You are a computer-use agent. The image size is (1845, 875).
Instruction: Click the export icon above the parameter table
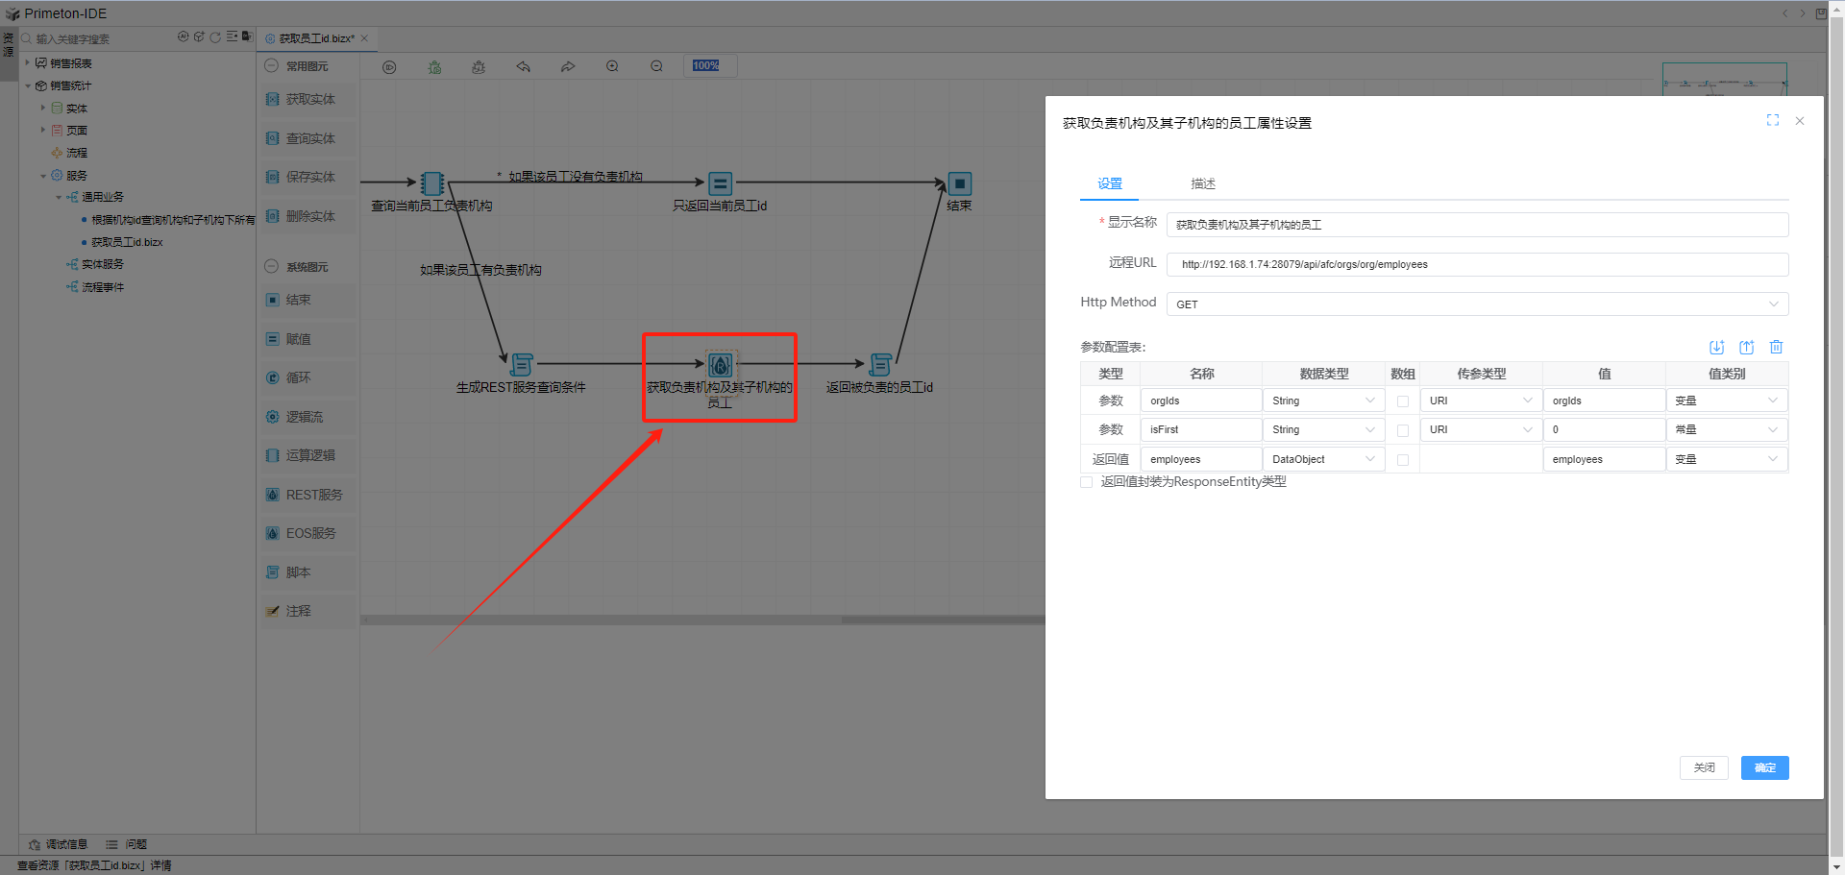1746,348
